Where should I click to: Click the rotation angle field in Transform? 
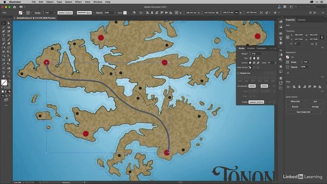pyautogui.click(x=298, y=44)
